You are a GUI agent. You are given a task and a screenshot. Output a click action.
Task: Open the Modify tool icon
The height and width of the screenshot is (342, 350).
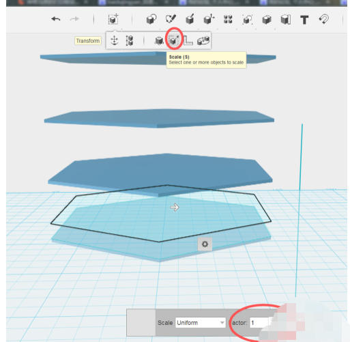pyautogui.click(x=209, y=19)
